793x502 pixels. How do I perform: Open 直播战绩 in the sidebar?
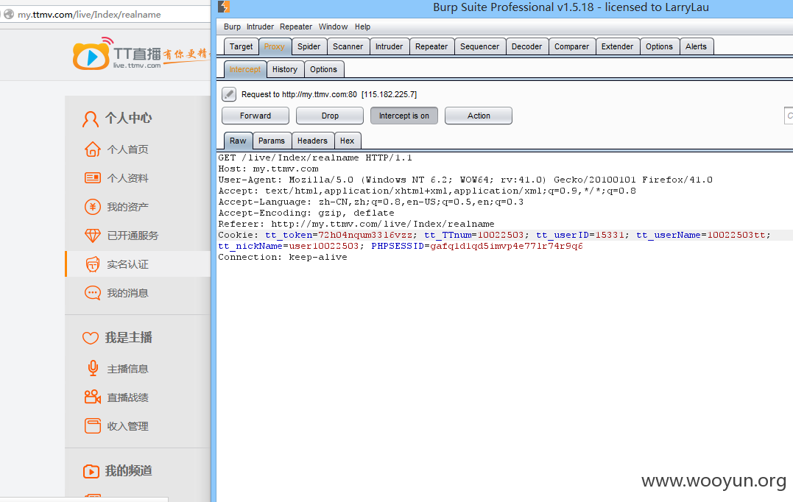coord(127,398)
